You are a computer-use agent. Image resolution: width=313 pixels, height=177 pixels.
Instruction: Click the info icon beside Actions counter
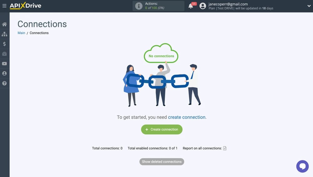138,6
